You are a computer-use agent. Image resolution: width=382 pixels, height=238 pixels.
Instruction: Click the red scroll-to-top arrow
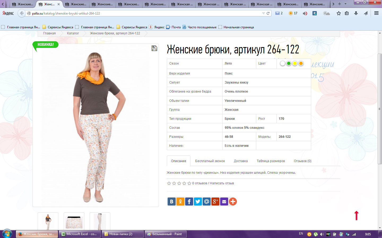point(357,216)
